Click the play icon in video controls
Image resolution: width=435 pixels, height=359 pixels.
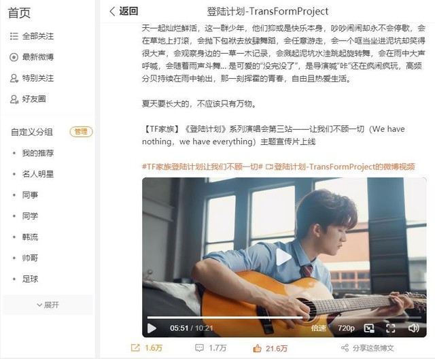click(152, 328)
